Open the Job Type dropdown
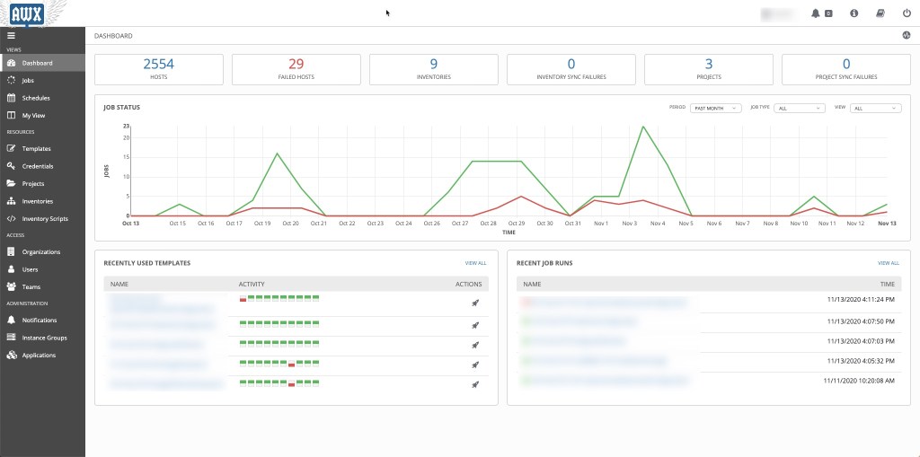The image size is (920, 457). (x=800, y=108)
